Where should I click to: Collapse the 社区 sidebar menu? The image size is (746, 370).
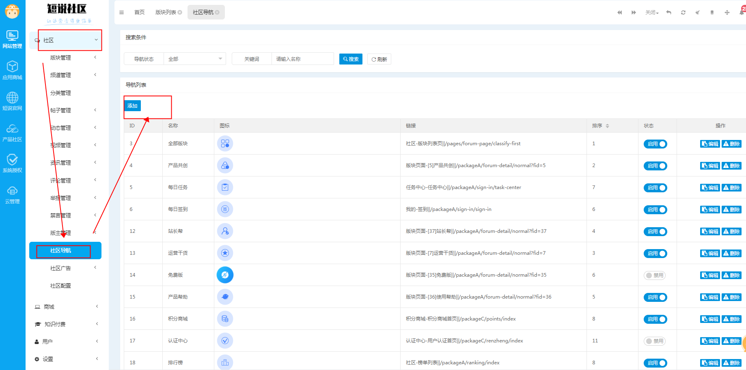click(x=65, y=40)
